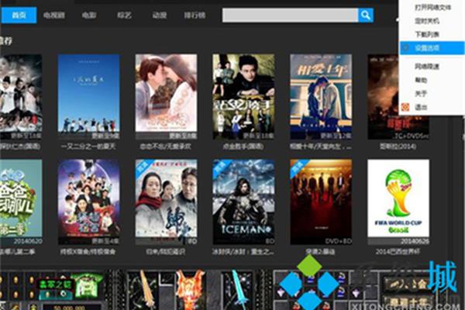Open the 相爱十年 poster
This screenshot has height=310, width=465.
tap(321, 96)
